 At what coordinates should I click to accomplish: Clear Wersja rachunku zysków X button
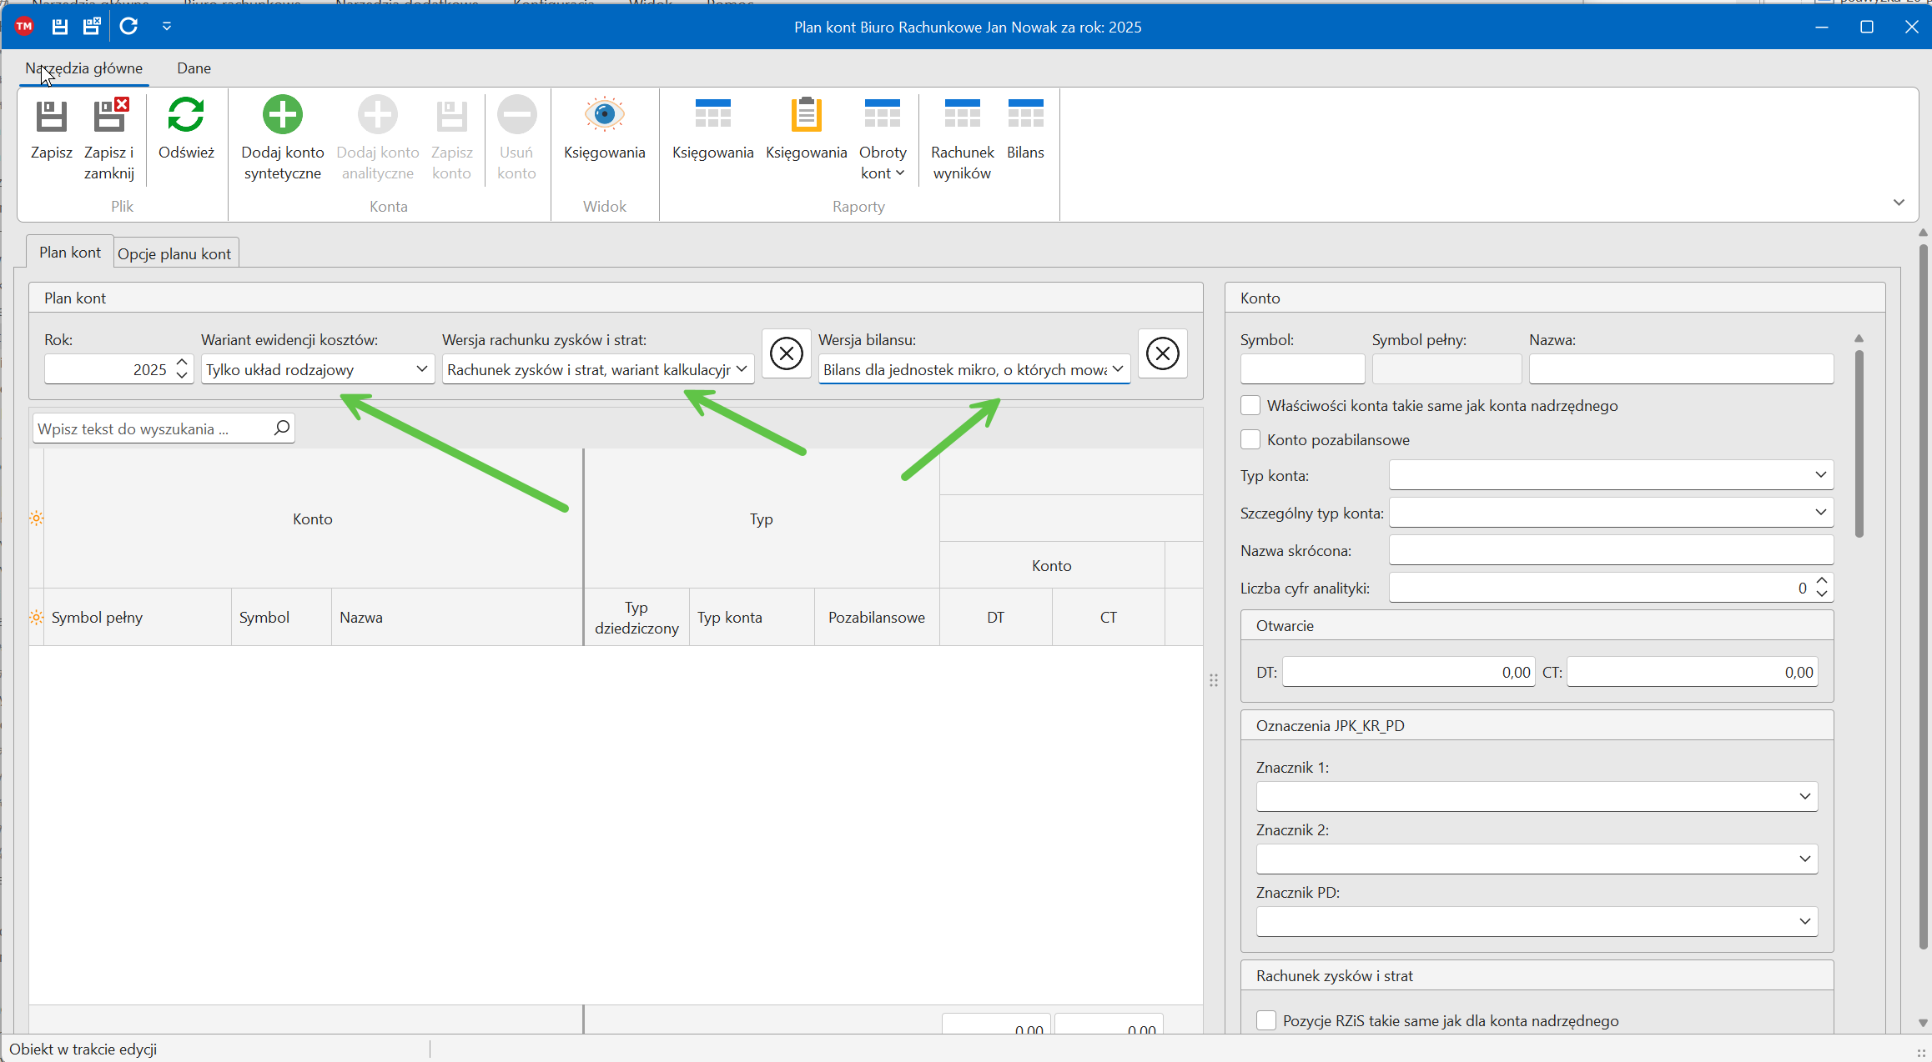coord(786,353)
